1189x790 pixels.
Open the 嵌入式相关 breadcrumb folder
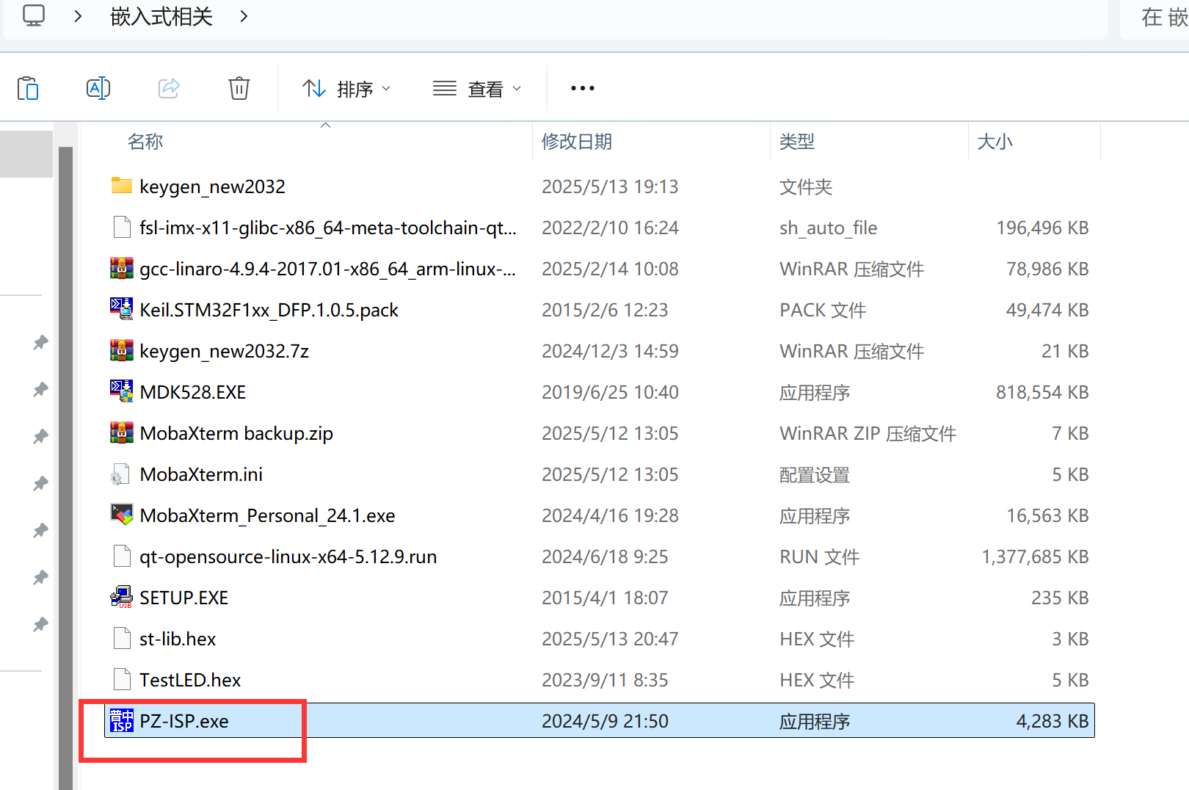click(161, 16)
